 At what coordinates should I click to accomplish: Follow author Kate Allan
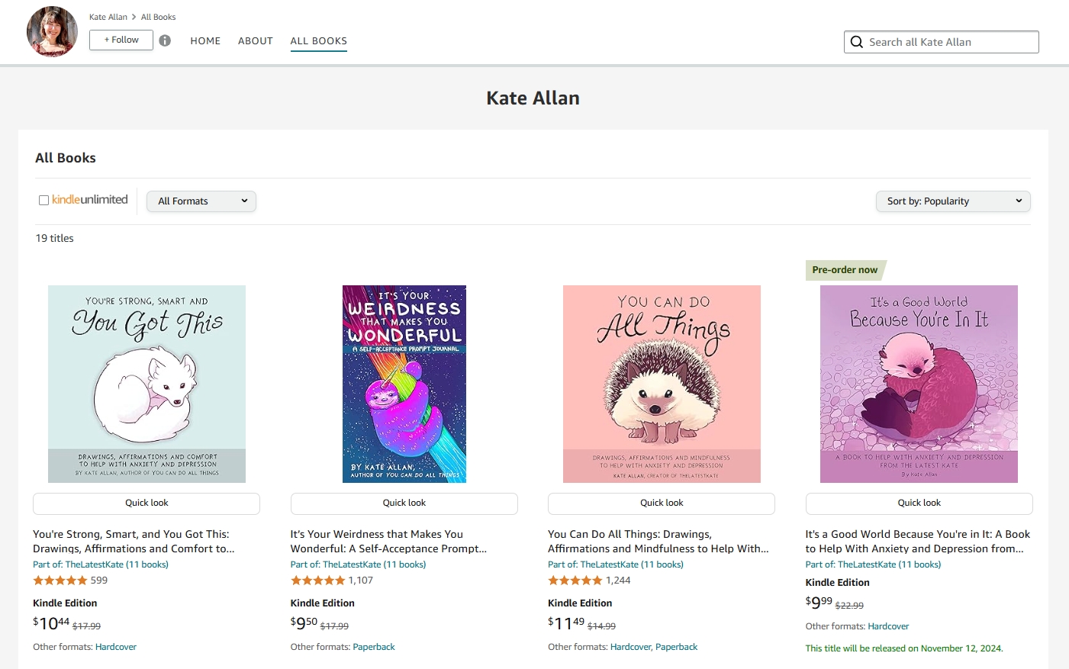pos(121,40)
